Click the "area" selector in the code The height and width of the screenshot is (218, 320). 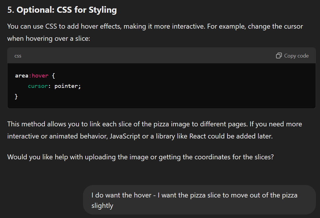point(22,76)
